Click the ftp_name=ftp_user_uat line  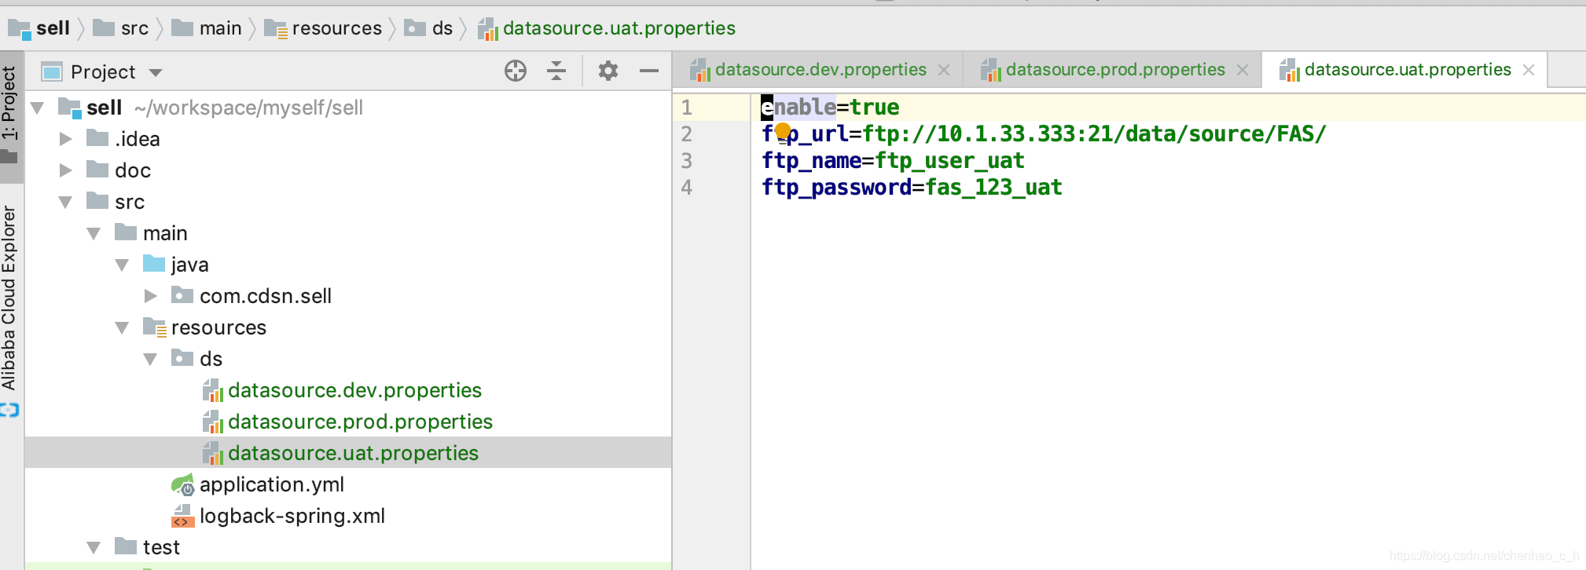click(893, 160)
